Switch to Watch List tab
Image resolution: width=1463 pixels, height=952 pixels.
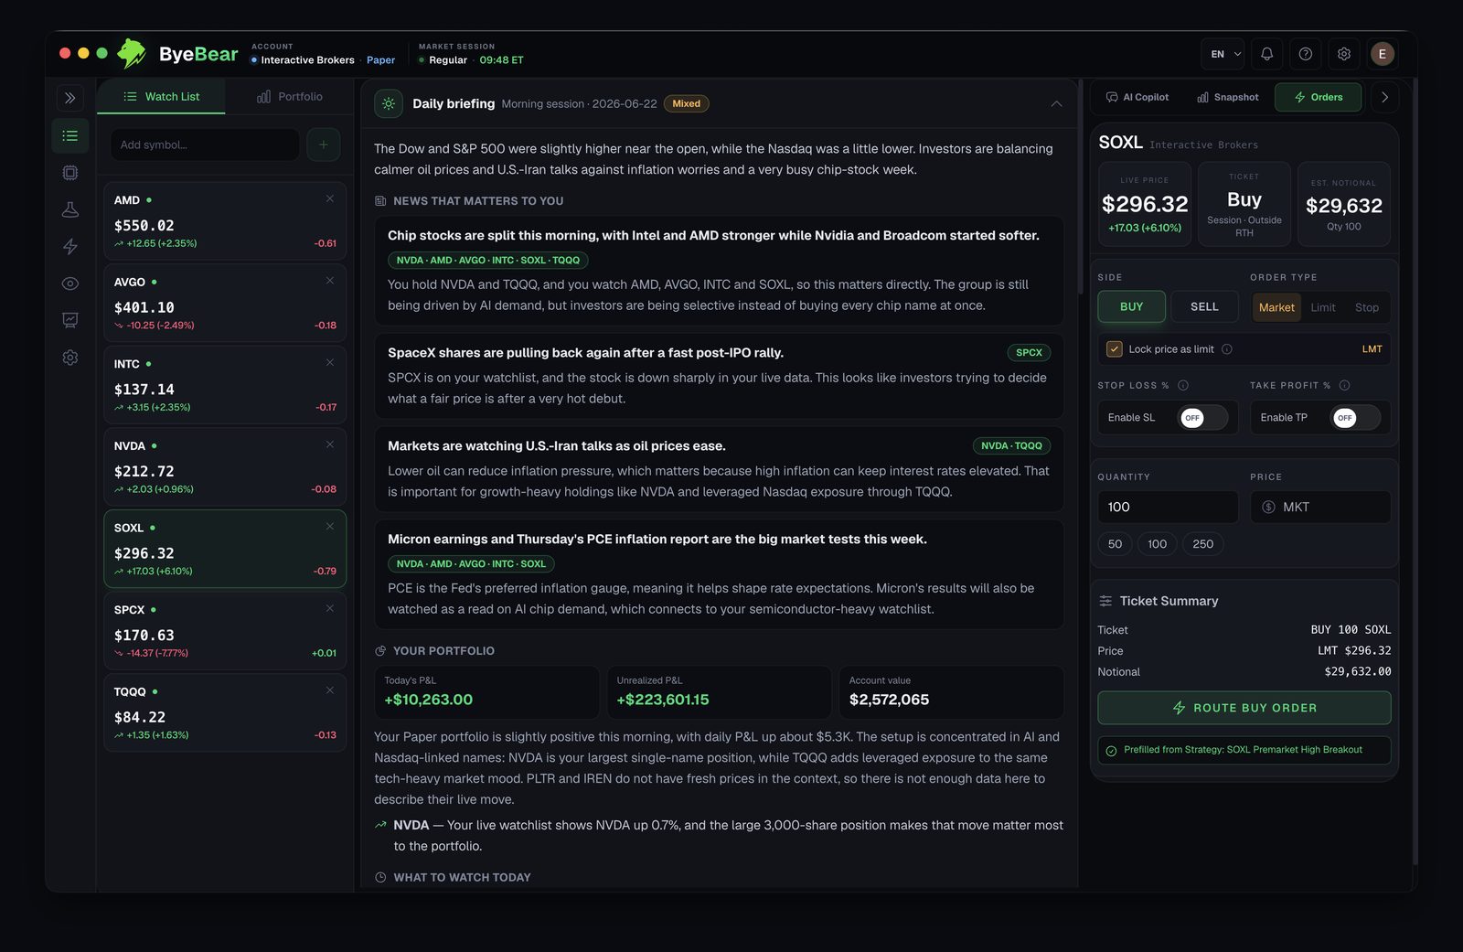point(161,96)
